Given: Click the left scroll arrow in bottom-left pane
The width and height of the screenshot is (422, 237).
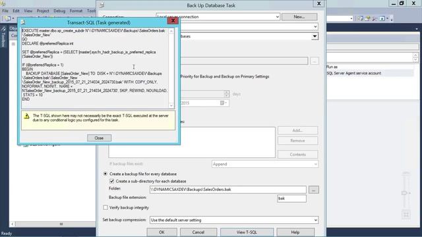Looking at the screenshot, I should click(13, 224).
